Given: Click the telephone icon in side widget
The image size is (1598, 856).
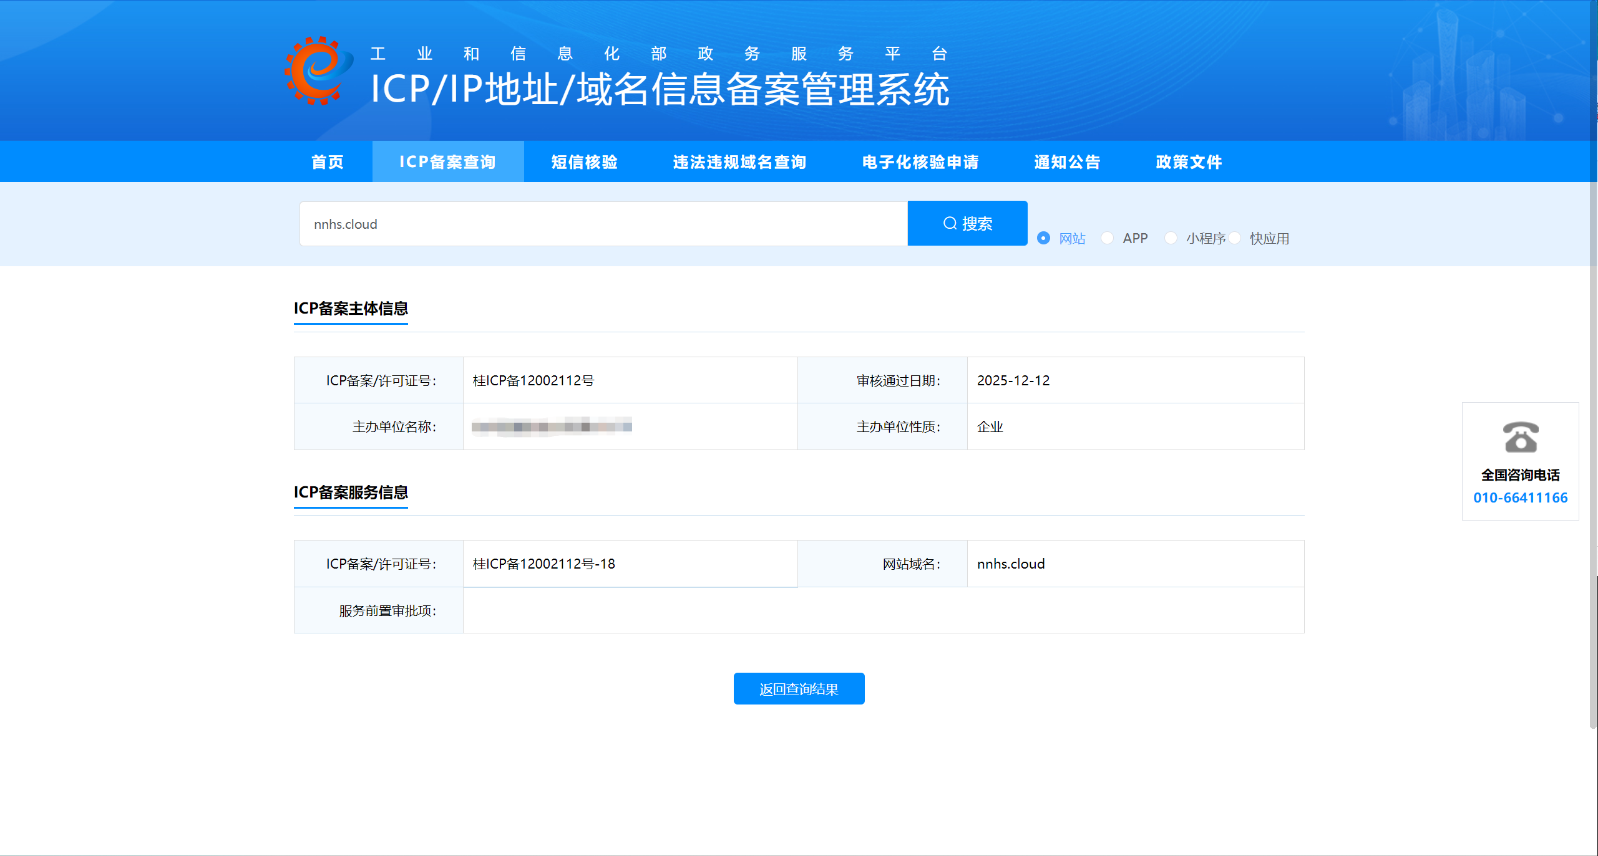Looking at the screenshot, I should [1520, 437].
